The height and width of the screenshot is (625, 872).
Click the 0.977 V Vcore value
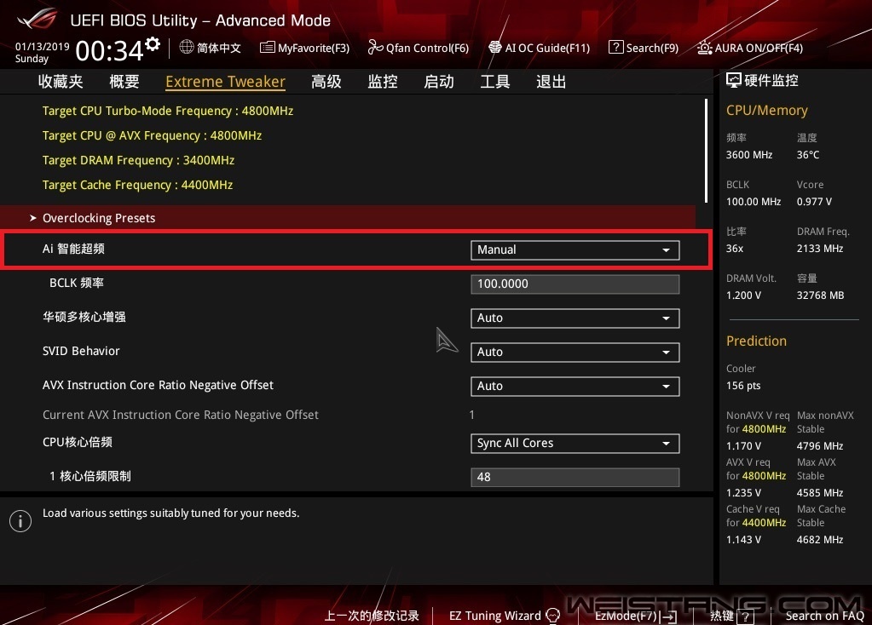click(814, 202)
